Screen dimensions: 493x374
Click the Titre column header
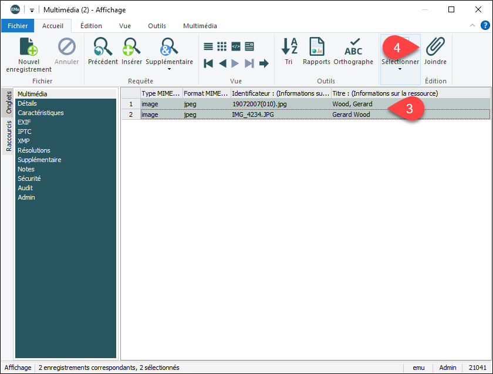(x=385, y=93)
